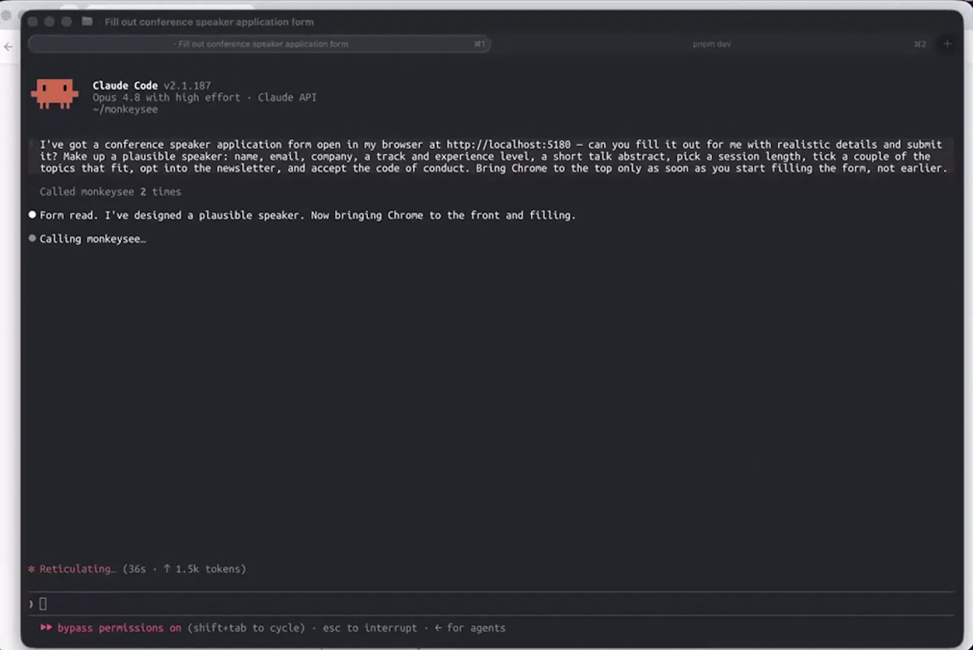Click the http://localhost:5180 URL in the prompt

click(508, 145)
